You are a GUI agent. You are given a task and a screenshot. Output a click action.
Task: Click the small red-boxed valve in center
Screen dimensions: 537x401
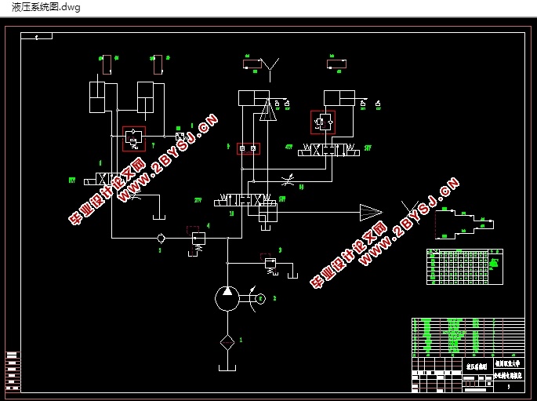pyautogui.click(x=249, y=148)
